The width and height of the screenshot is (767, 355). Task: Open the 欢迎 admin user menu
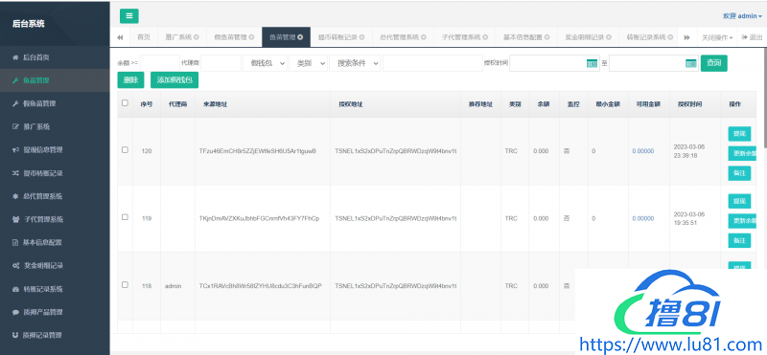pyautogui.click(x=742, y=16)
